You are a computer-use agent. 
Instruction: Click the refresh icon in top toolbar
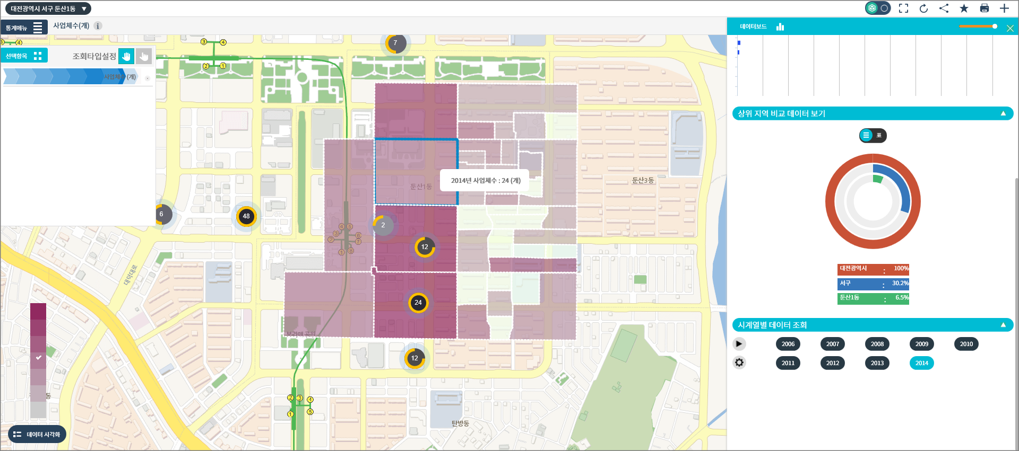tap(923, 8)
